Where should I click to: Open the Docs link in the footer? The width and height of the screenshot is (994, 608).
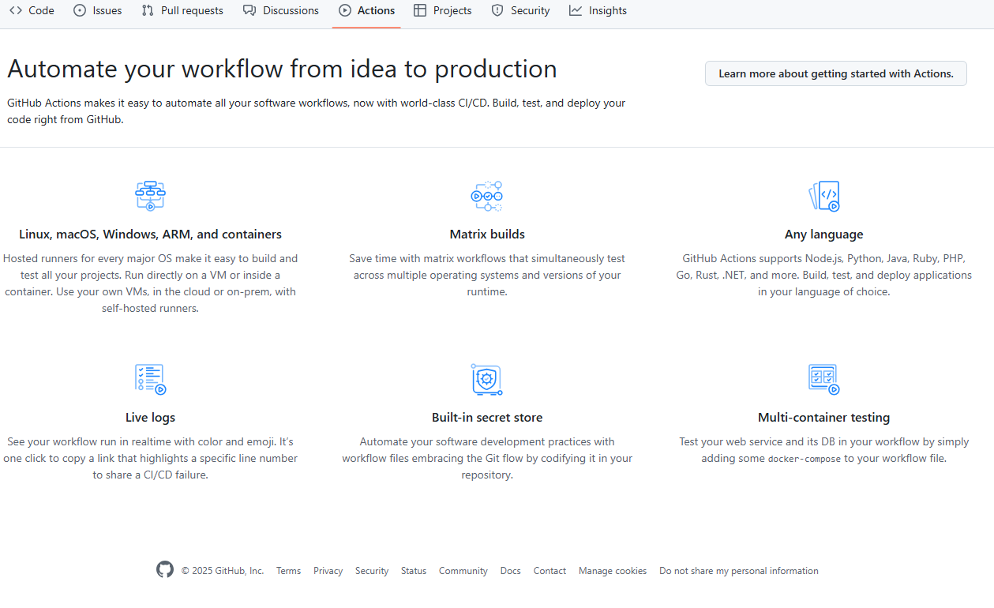510,570
